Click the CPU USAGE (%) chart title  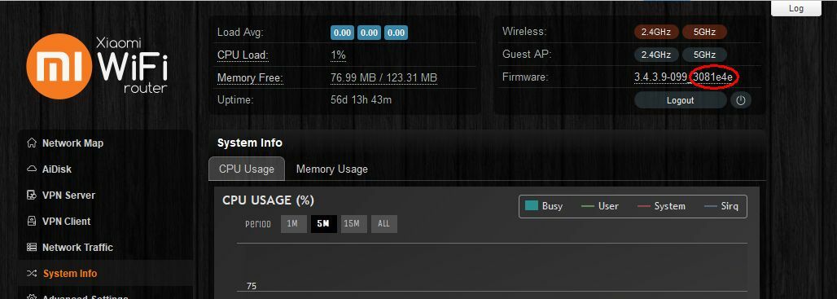[268, 200]
